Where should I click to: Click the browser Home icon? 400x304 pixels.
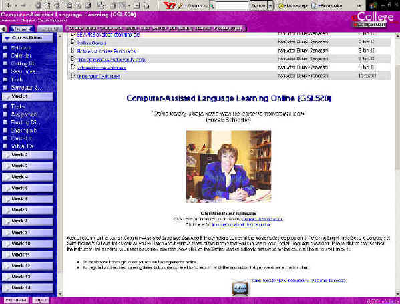58,5
